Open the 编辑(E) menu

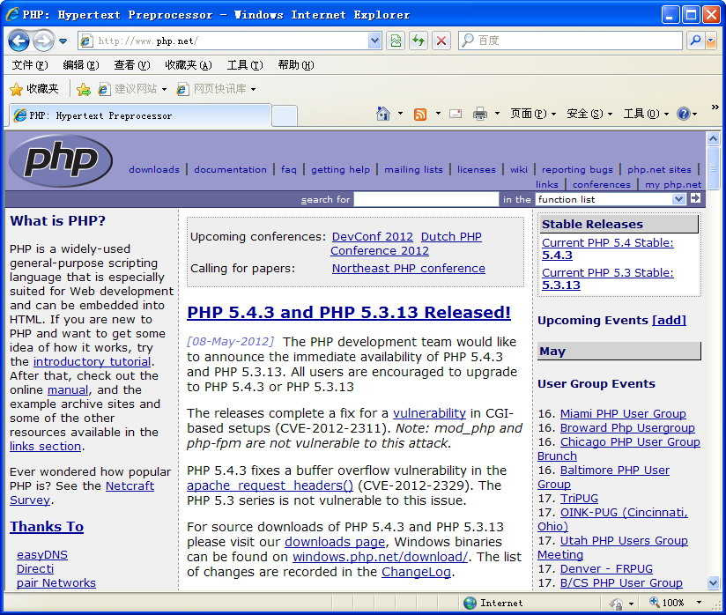pos(81,65)
